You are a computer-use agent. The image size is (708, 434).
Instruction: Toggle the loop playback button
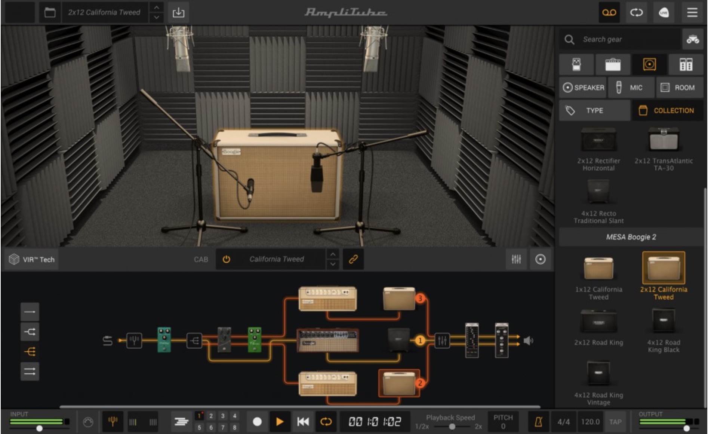[x=326, y=422]
